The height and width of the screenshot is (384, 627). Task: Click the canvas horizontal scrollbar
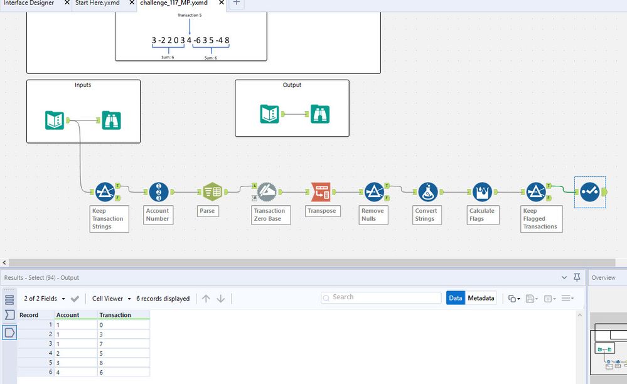pyautogui.click(x=312, y=262)
